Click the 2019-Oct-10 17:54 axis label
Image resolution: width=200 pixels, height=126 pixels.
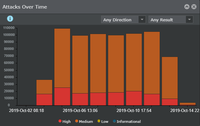(x=134, y=110)
